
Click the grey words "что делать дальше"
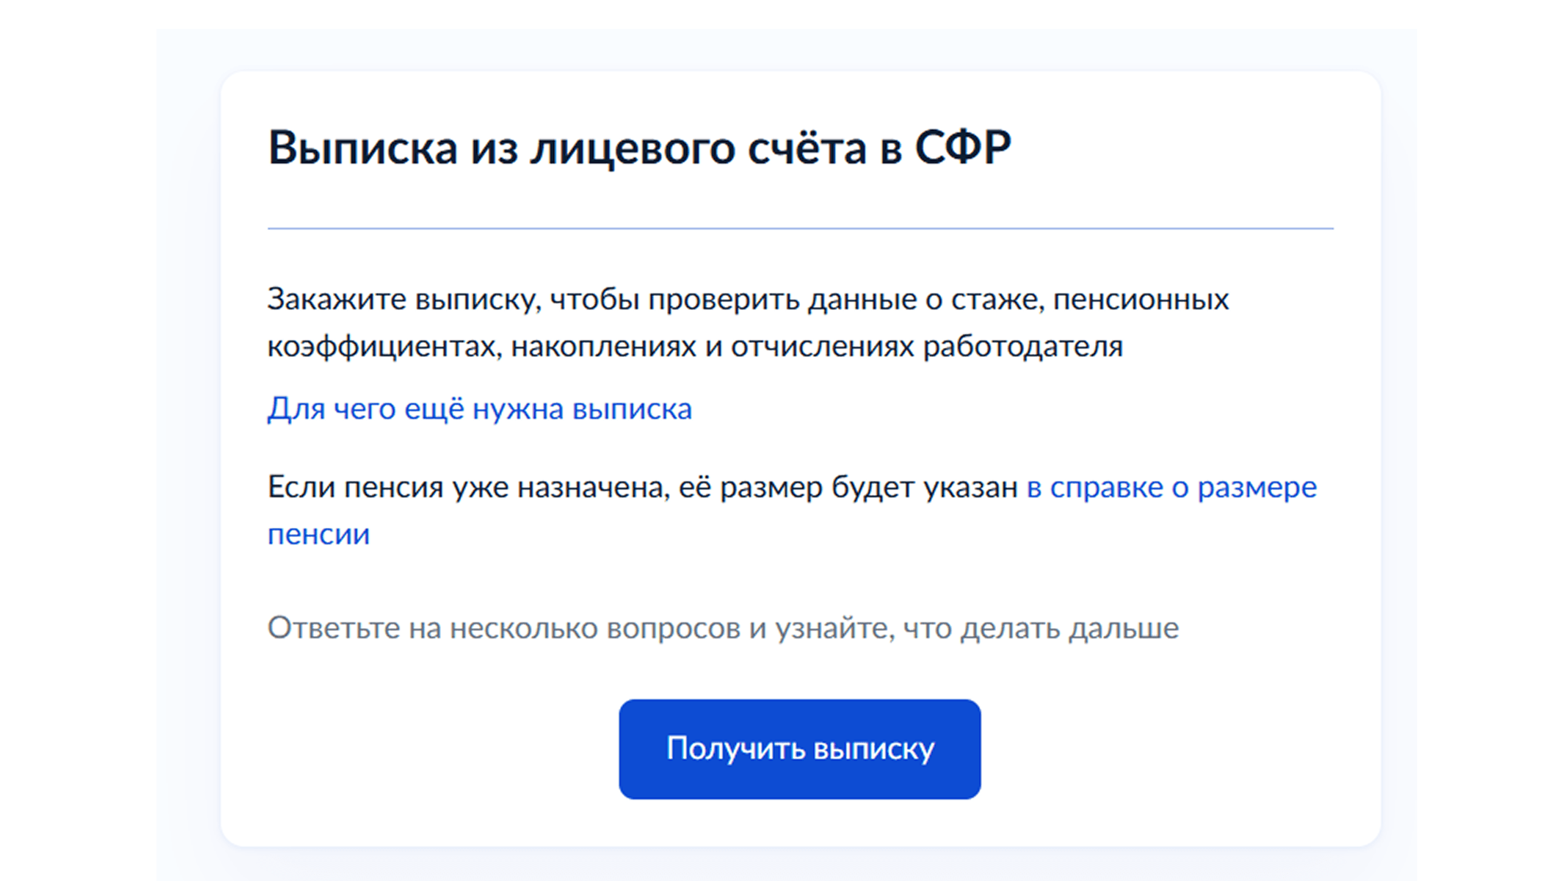pyautogui.click(x=1040, y=629)
